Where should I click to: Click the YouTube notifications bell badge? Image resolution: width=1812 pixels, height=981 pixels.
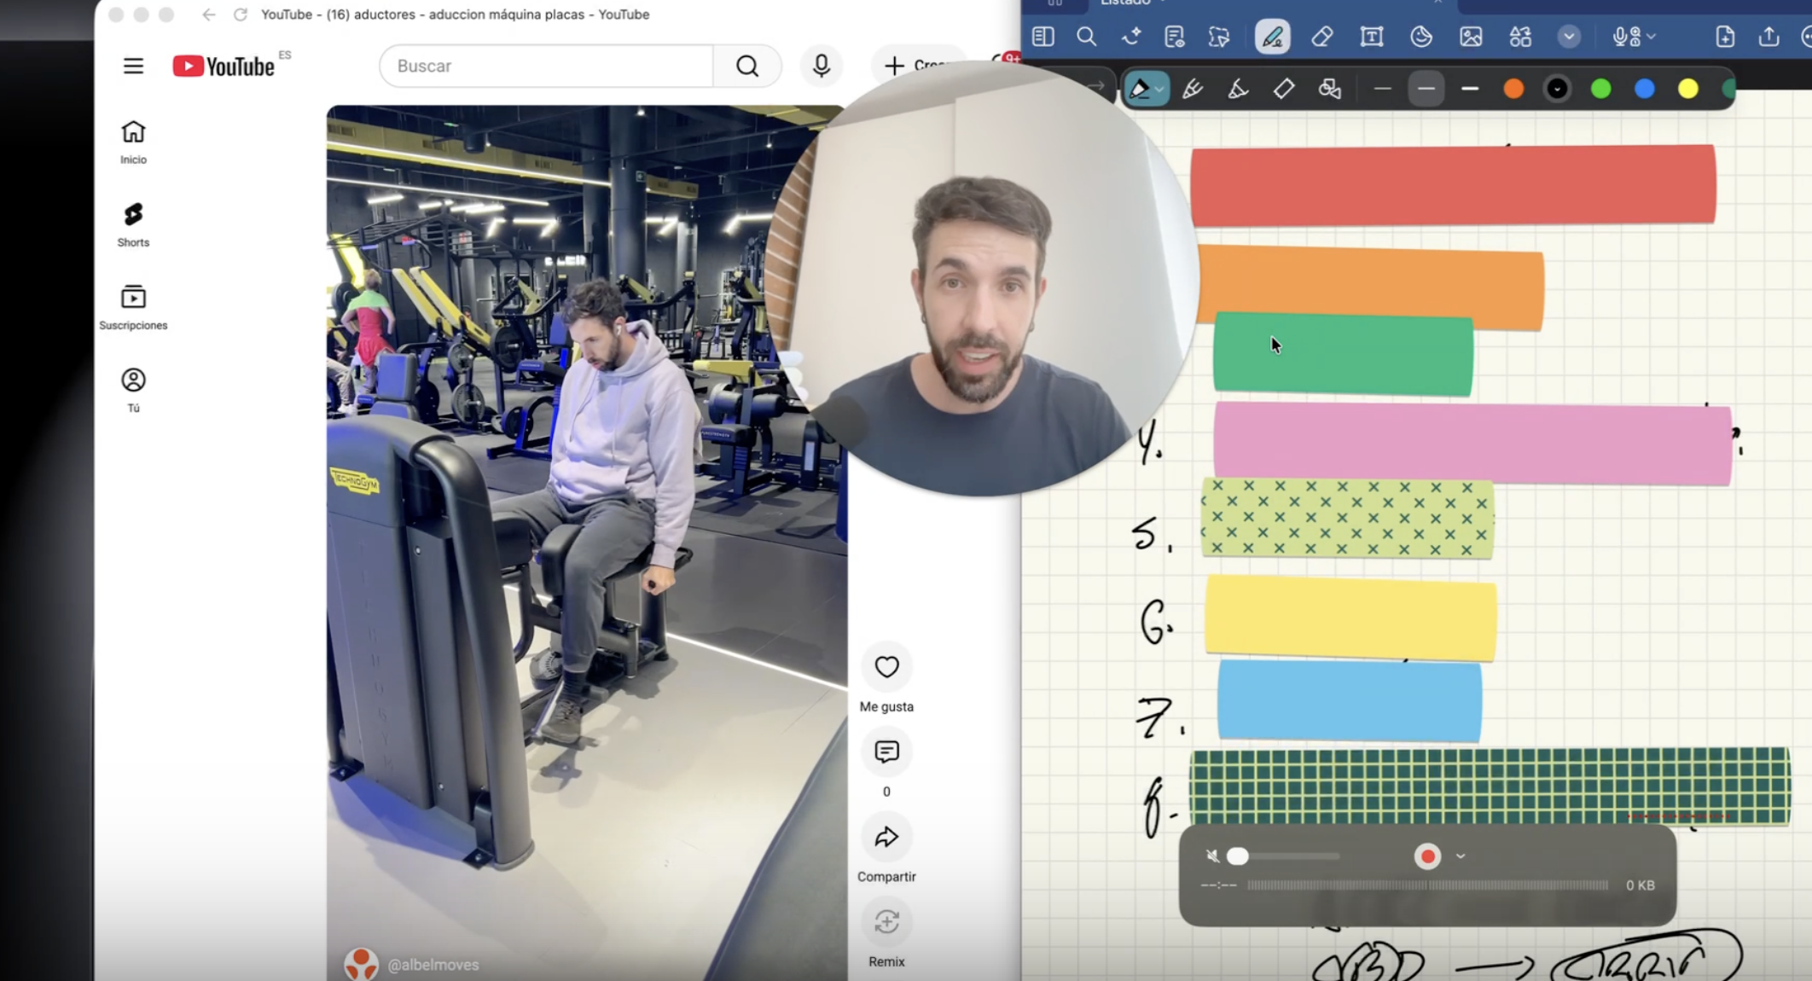coord(1009,60)
